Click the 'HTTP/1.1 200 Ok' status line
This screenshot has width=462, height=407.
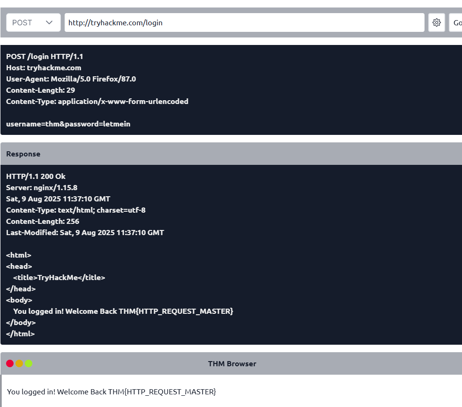(x=36, y=177)
